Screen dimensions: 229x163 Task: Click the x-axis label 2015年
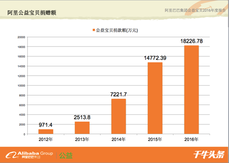click(155, 139)
